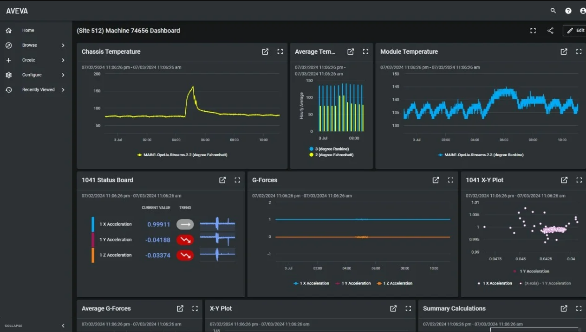This screenshot has height=332, width=586.
Task: Open 1041 Status Board pop-out icon
Action: click(222, 180)
